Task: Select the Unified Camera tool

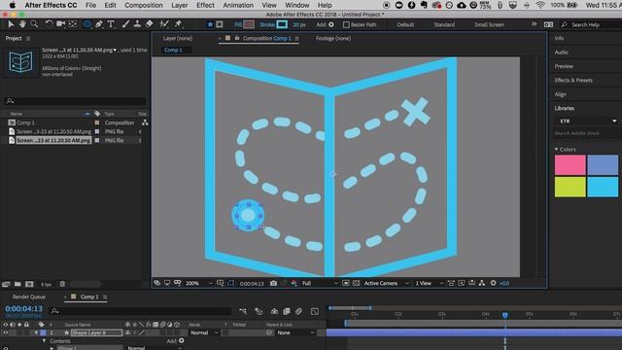Action: pyautogui.click(x=60, y=24)
